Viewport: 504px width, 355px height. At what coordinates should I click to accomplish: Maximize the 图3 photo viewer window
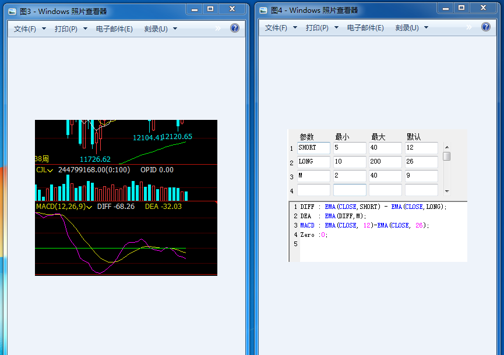pyautogui.click(x=210, y=9)
